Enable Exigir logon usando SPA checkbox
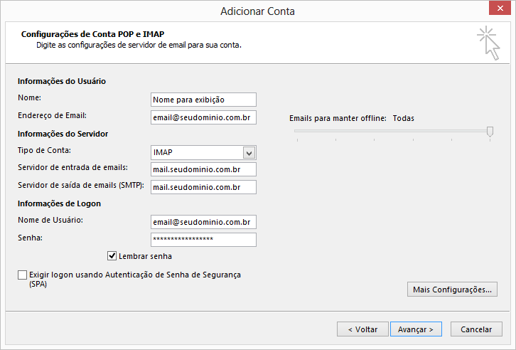Image resolution: width=516 pixels, height=350 pixels. (22, 275)
